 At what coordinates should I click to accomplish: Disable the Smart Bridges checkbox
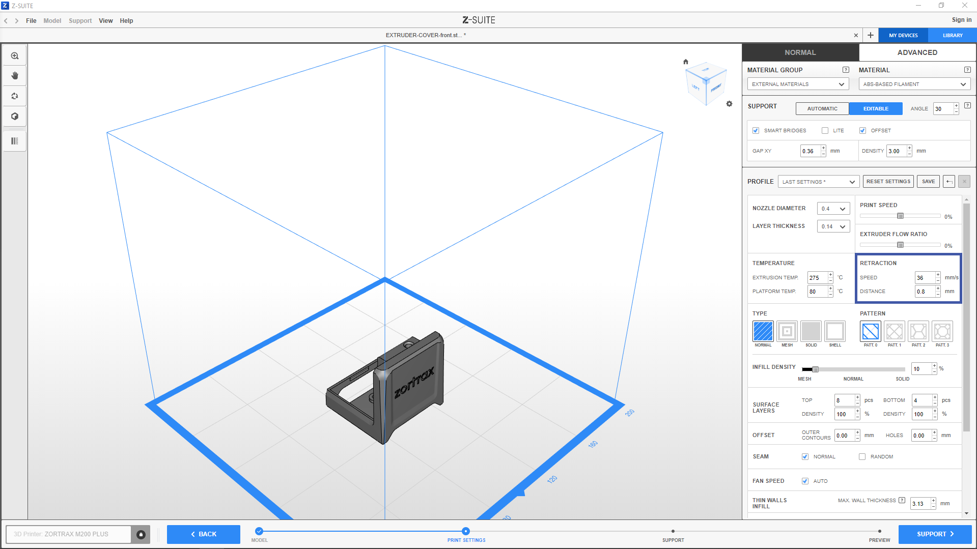756,131
